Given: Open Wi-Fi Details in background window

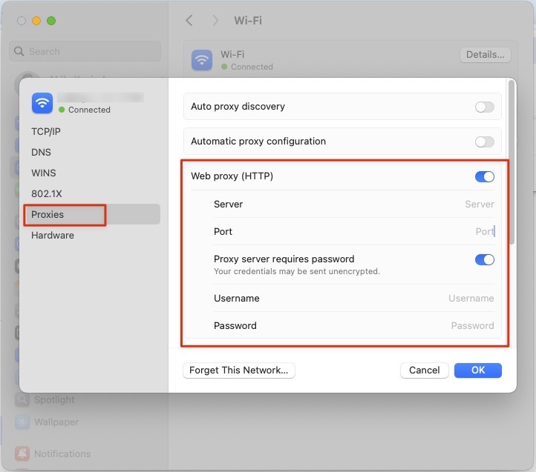Looking at the screenshot, I should pyautogui.click(x=485, y=55).
